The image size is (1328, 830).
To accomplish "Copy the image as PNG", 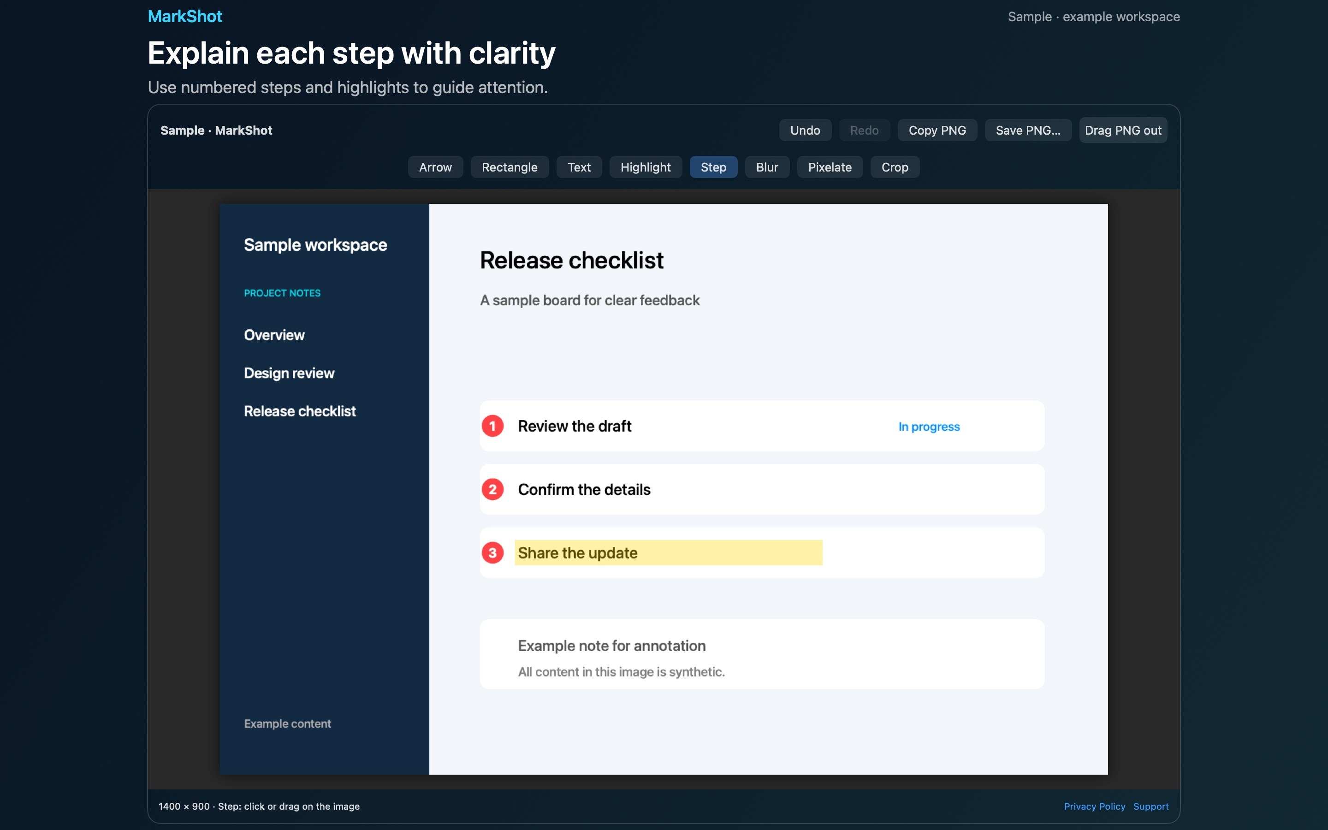I will [937, 130].
